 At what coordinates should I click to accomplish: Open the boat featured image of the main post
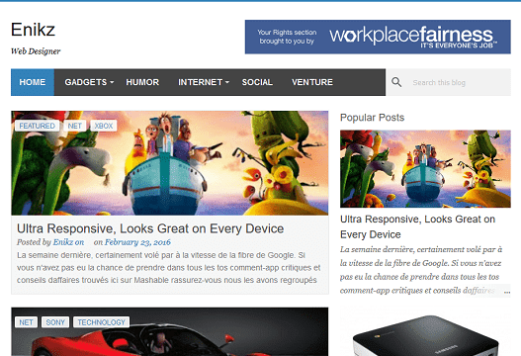coord(170,163)
